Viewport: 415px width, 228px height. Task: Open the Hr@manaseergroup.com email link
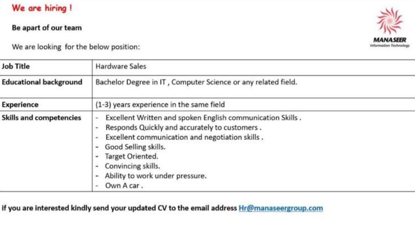coord(281,208)
